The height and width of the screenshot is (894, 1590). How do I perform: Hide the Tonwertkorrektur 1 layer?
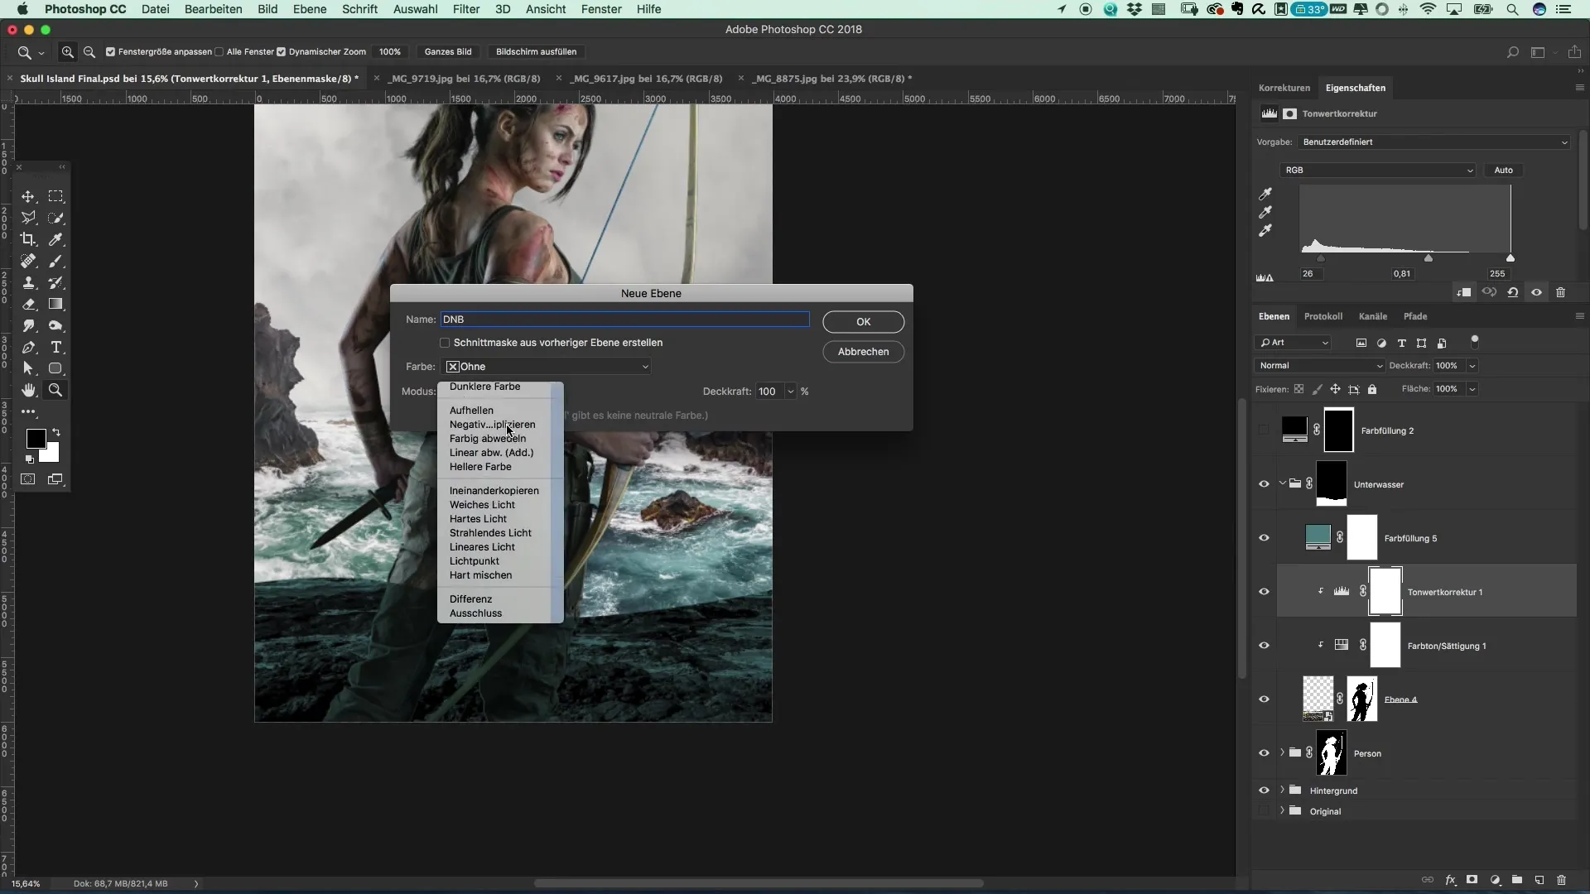click(x=1264, y=592)
